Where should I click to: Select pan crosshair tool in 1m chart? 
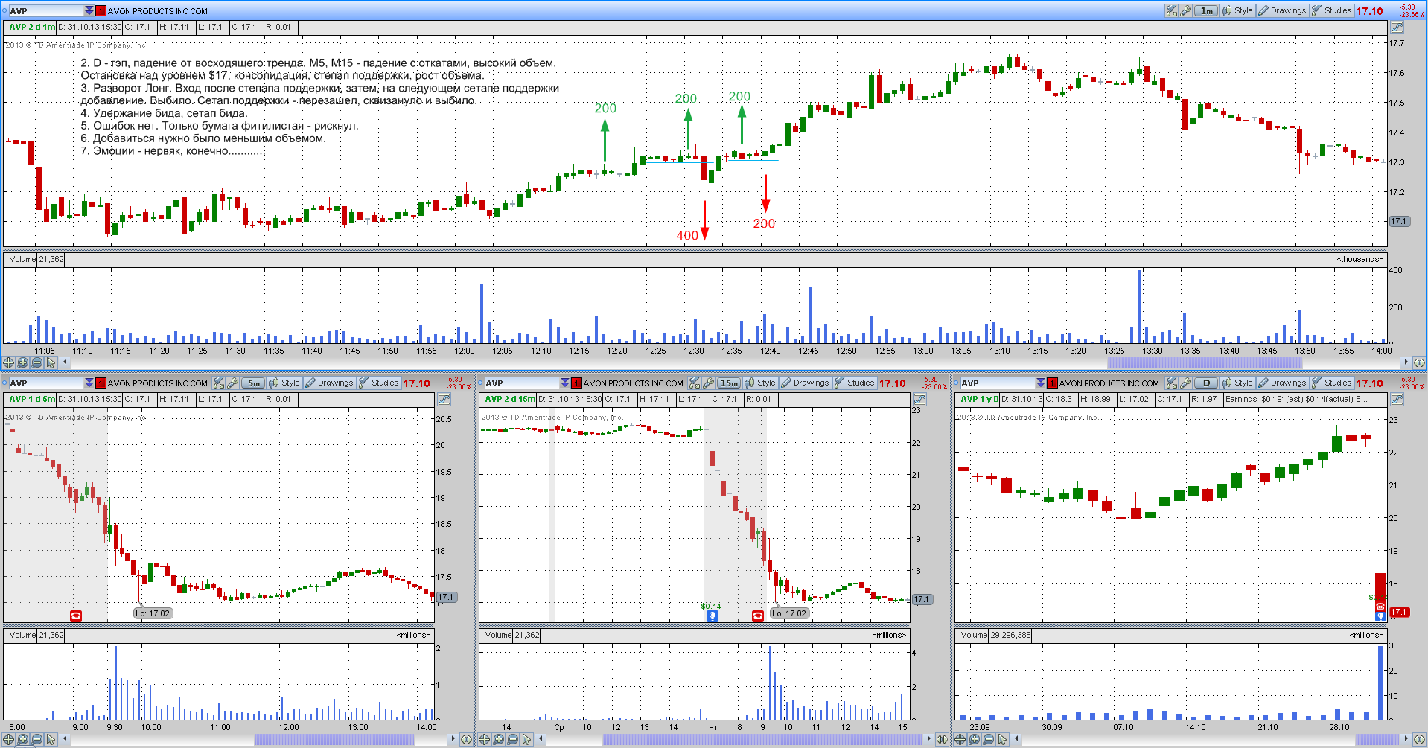click(8, 362)
